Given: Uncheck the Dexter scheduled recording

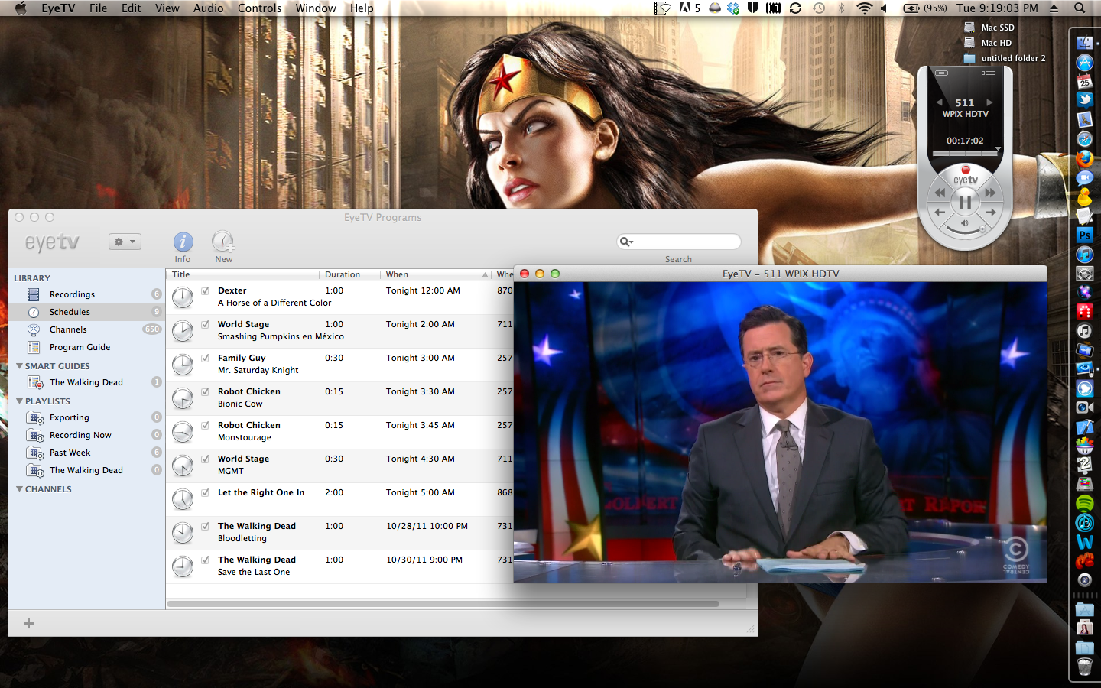Looking at the screenshot, I should click(x=206, y=290).
